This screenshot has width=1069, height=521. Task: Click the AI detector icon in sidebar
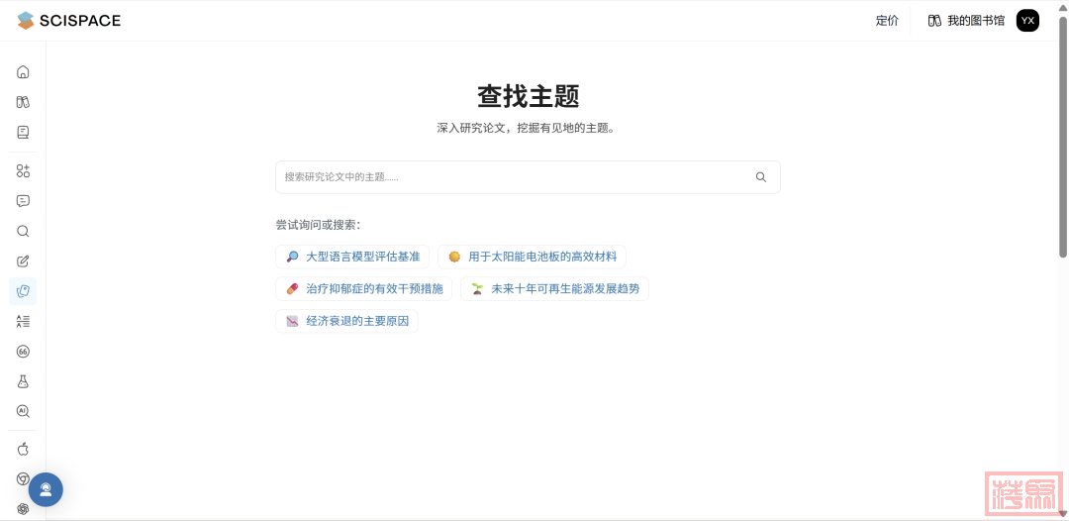23,411
